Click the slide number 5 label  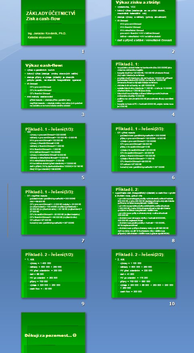click(x=83, y=178)
